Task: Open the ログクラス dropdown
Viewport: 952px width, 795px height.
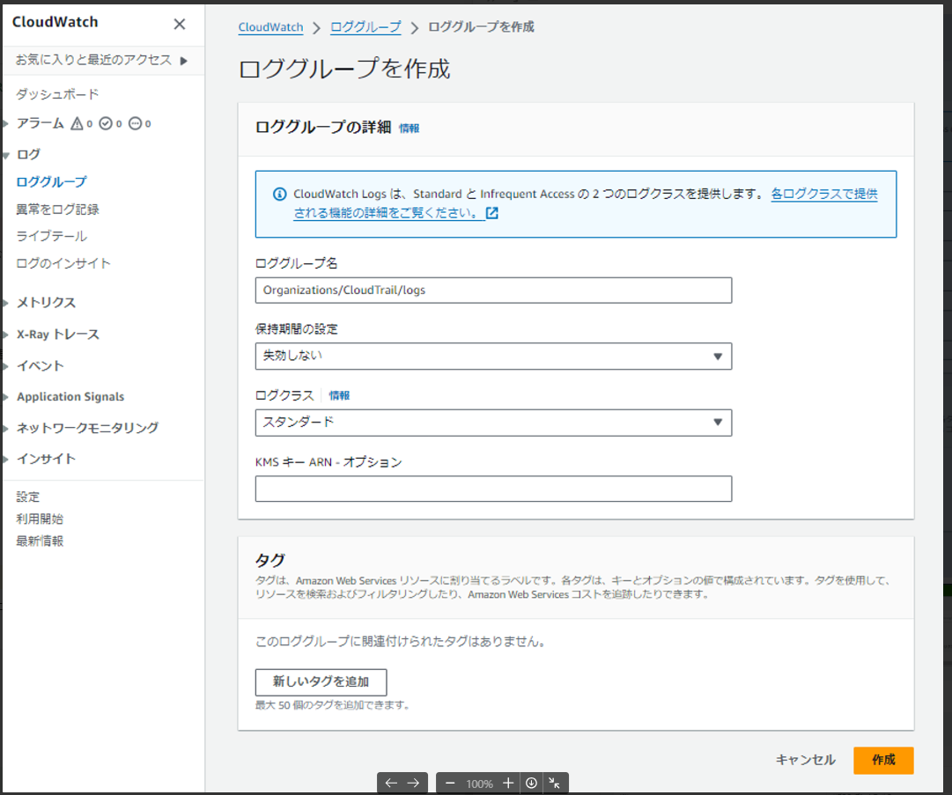Action: point(493,423)
